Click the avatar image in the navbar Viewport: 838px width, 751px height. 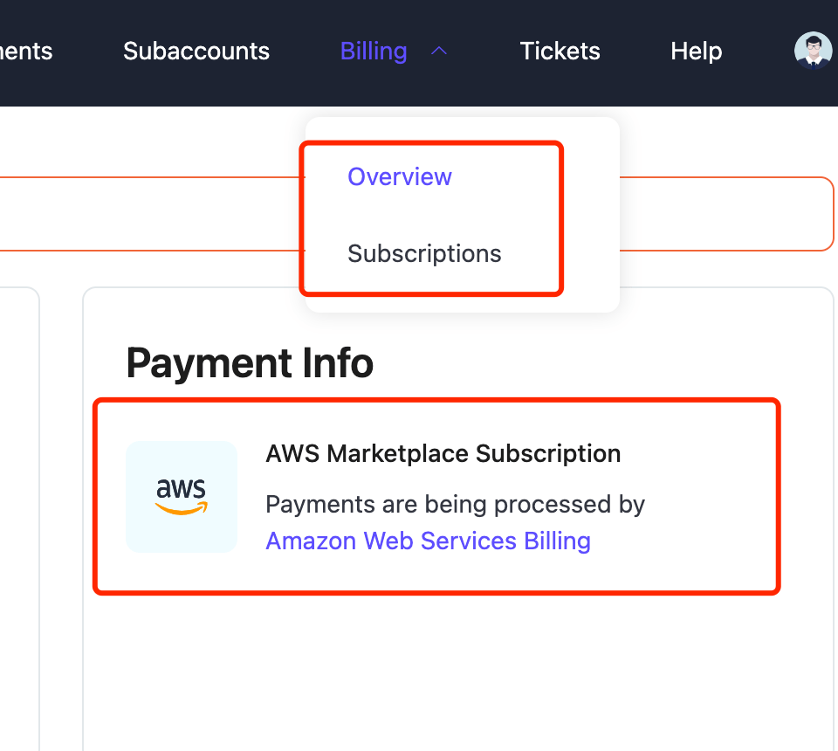point(813,51)
